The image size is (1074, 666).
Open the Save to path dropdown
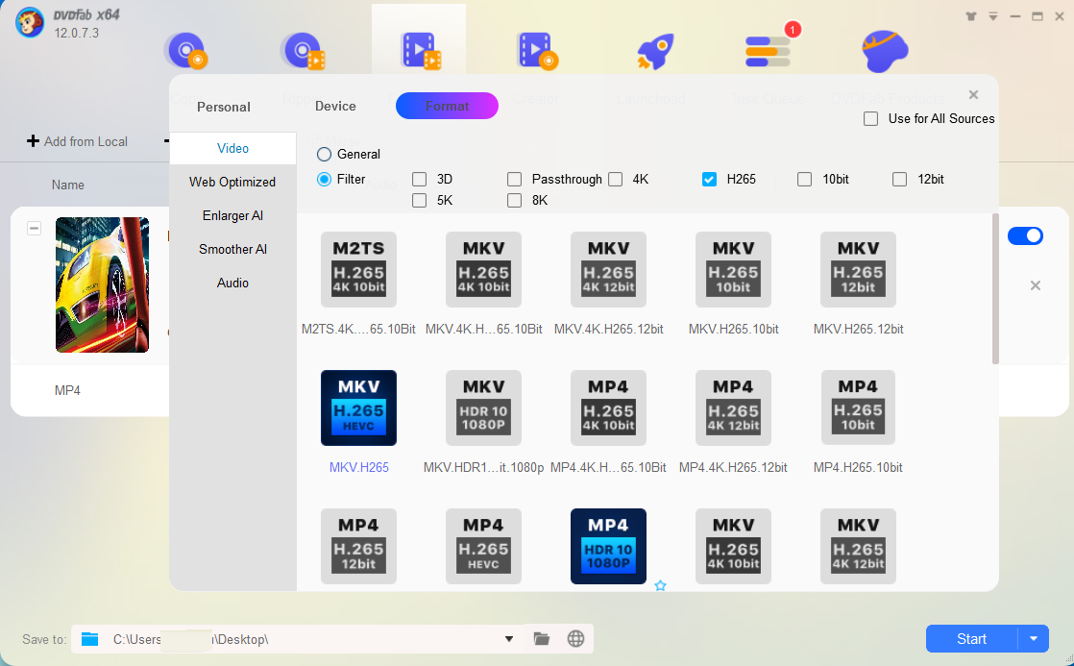pos(509,639)
